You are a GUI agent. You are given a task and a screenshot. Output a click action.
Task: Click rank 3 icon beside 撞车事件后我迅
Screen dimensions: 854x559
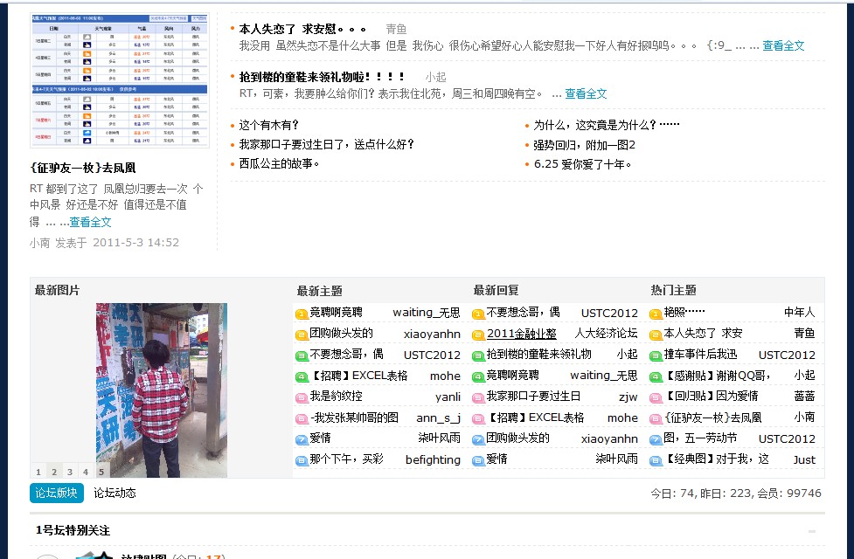tap(656, 356)
